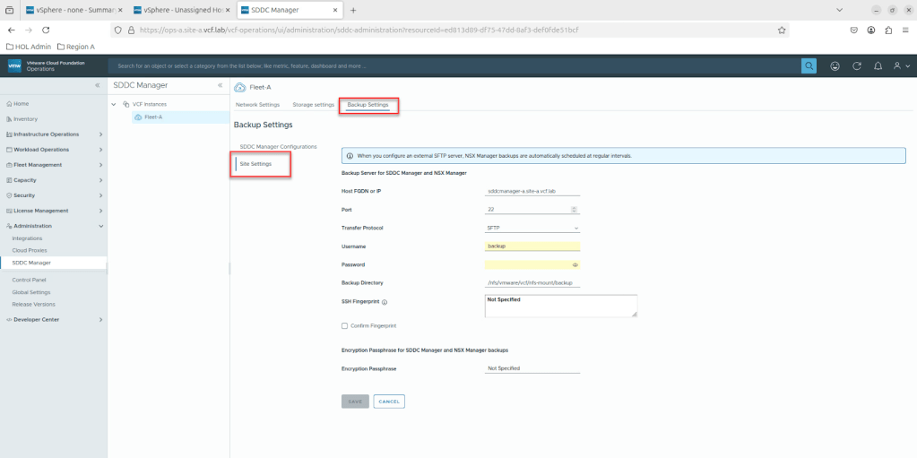This screenshot has width=917, height=458.
Task: Open Integrations under Administration
Action: coord(27,238)
